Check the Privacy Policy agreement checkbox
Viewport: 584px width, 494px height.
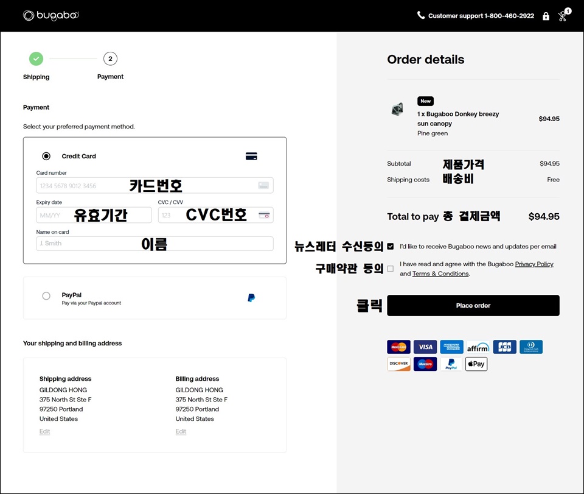(391, 269)
